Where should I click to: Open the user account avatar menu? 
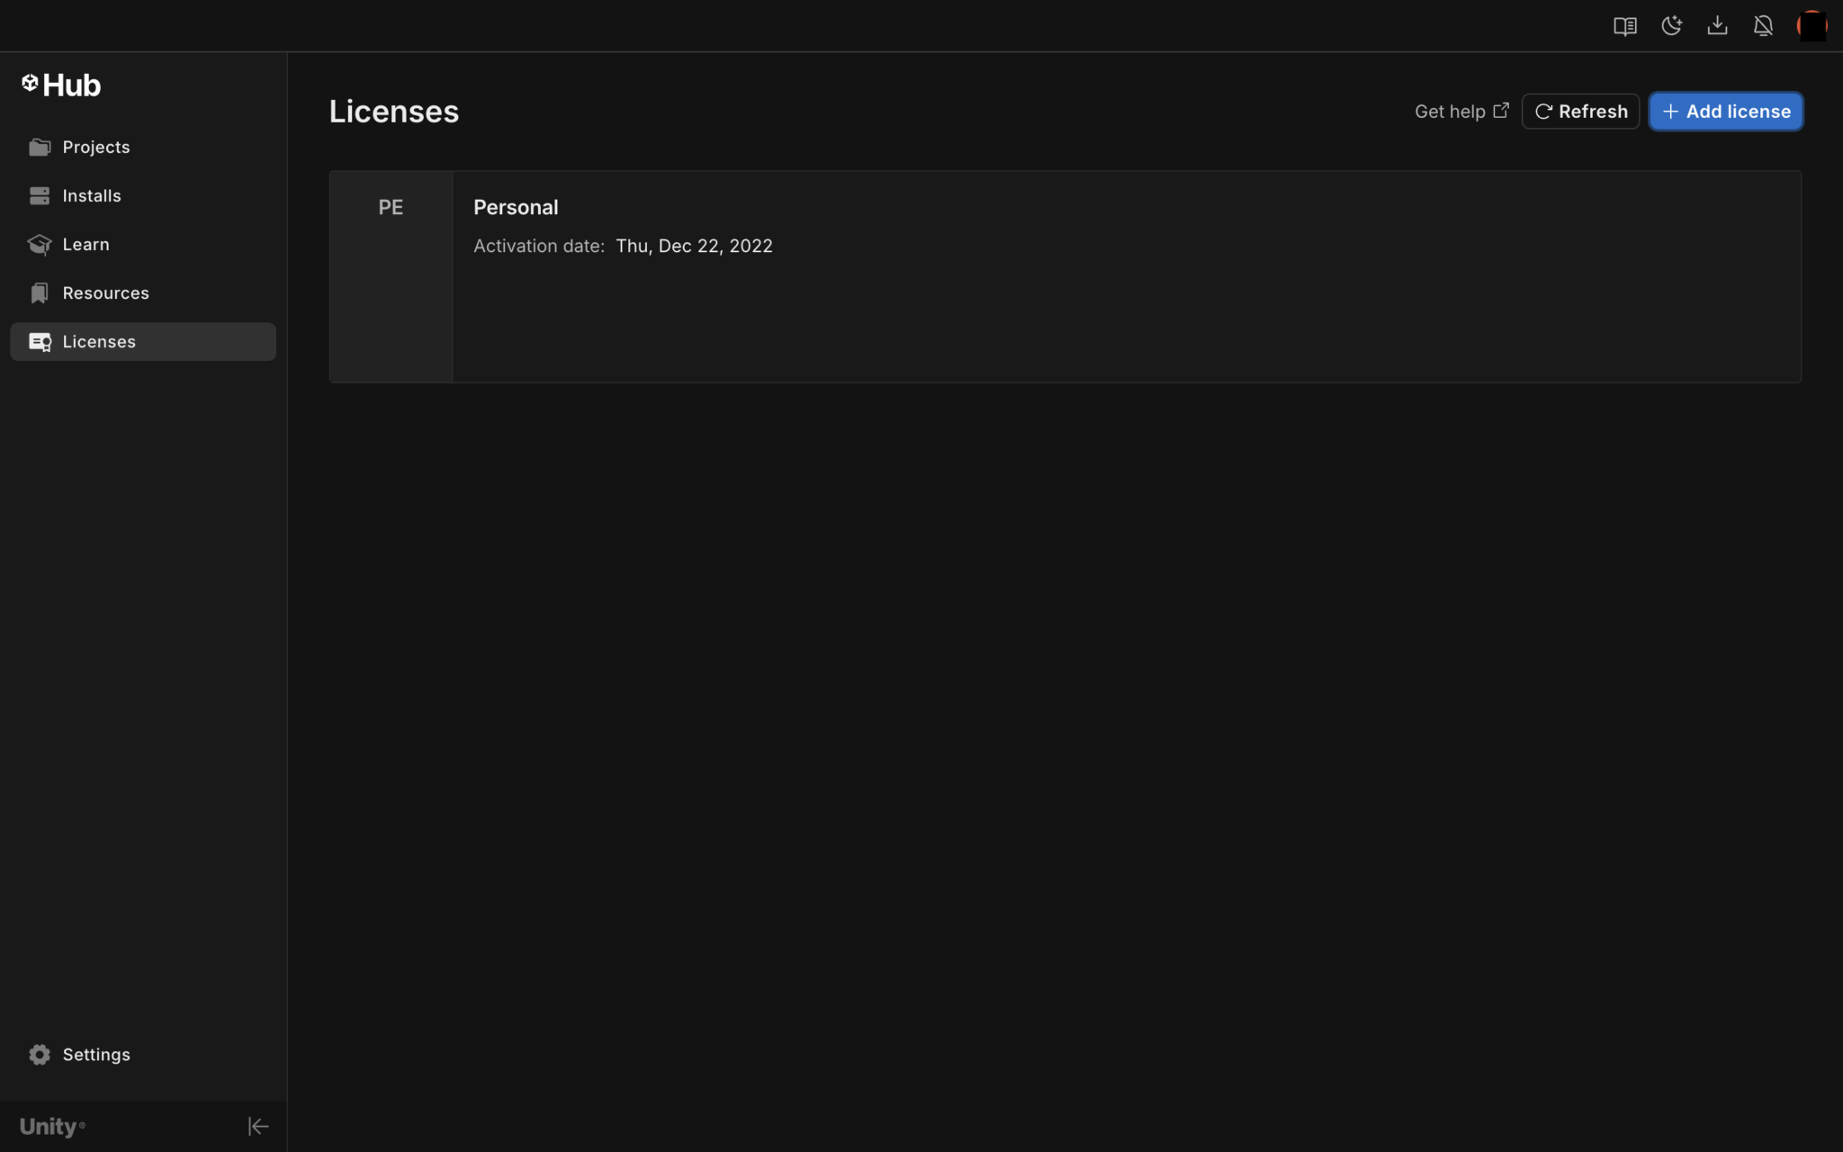(x=1811, y=26)
